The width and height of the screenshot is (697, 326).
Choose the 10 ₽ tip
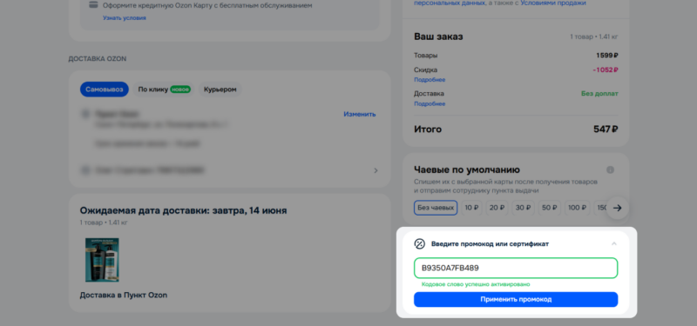point(471,208)
